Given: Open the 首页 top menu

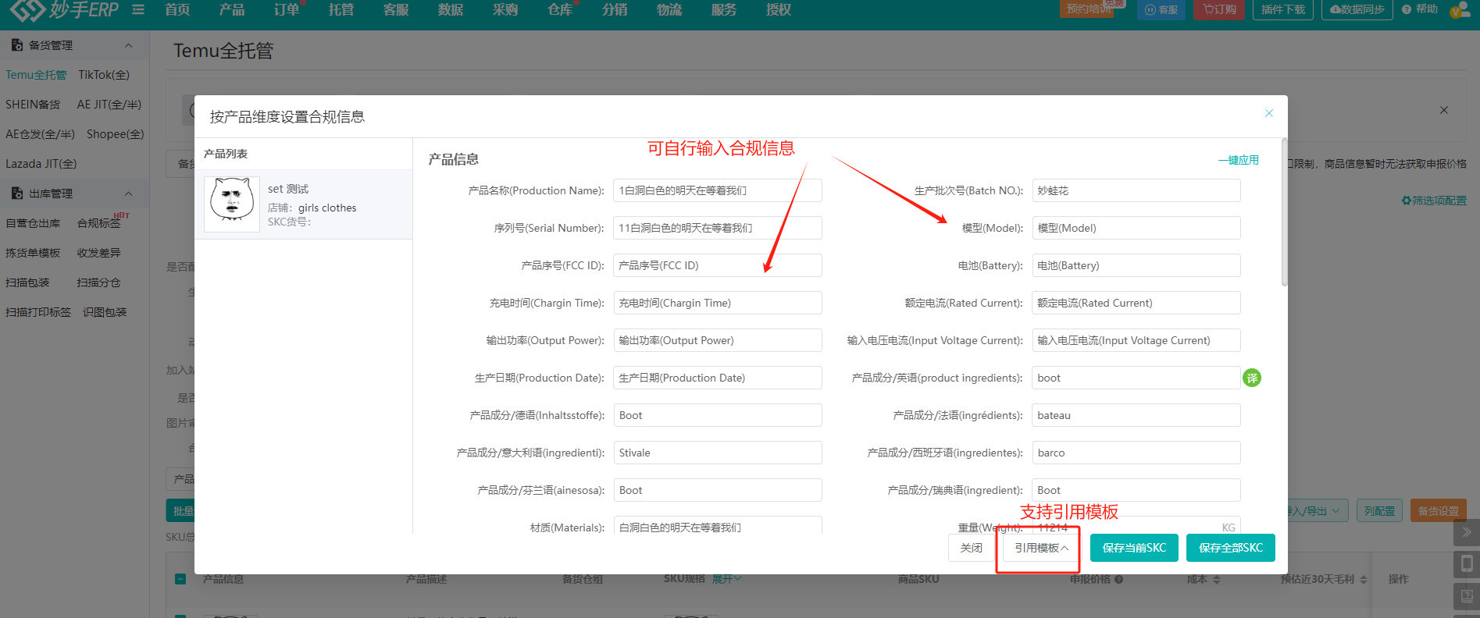Looking at the screenshot, I should point(177,9).
